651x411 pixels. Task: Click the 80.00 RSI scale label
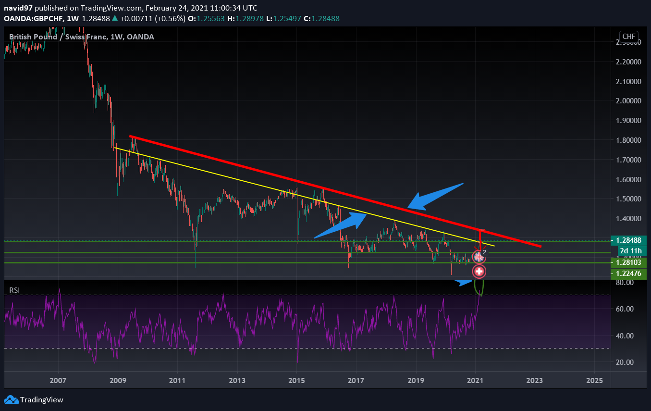point(624,283)
